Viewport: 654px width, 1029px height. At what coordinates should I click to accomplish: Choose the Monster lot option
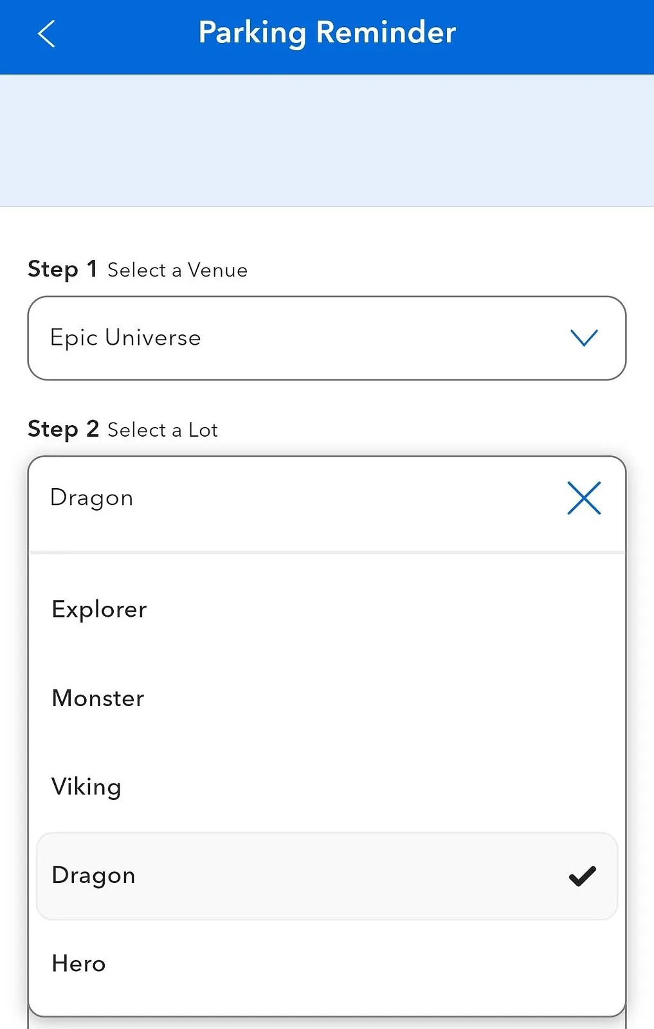click(x=327, y=698)
